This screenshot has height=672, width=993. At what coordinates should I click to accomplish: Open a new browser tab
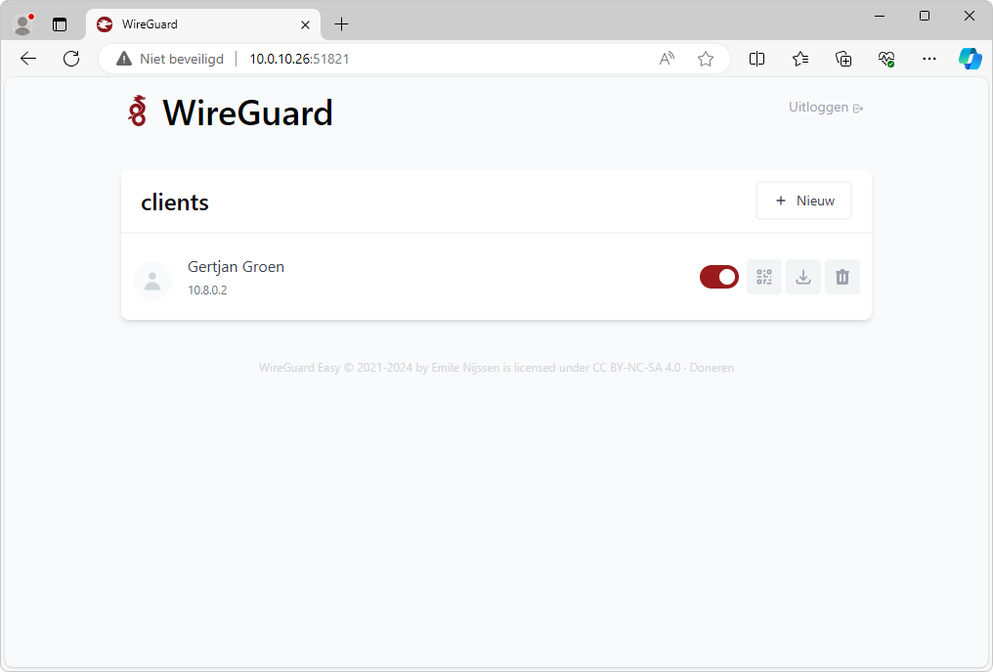click(x=341, y=24)
